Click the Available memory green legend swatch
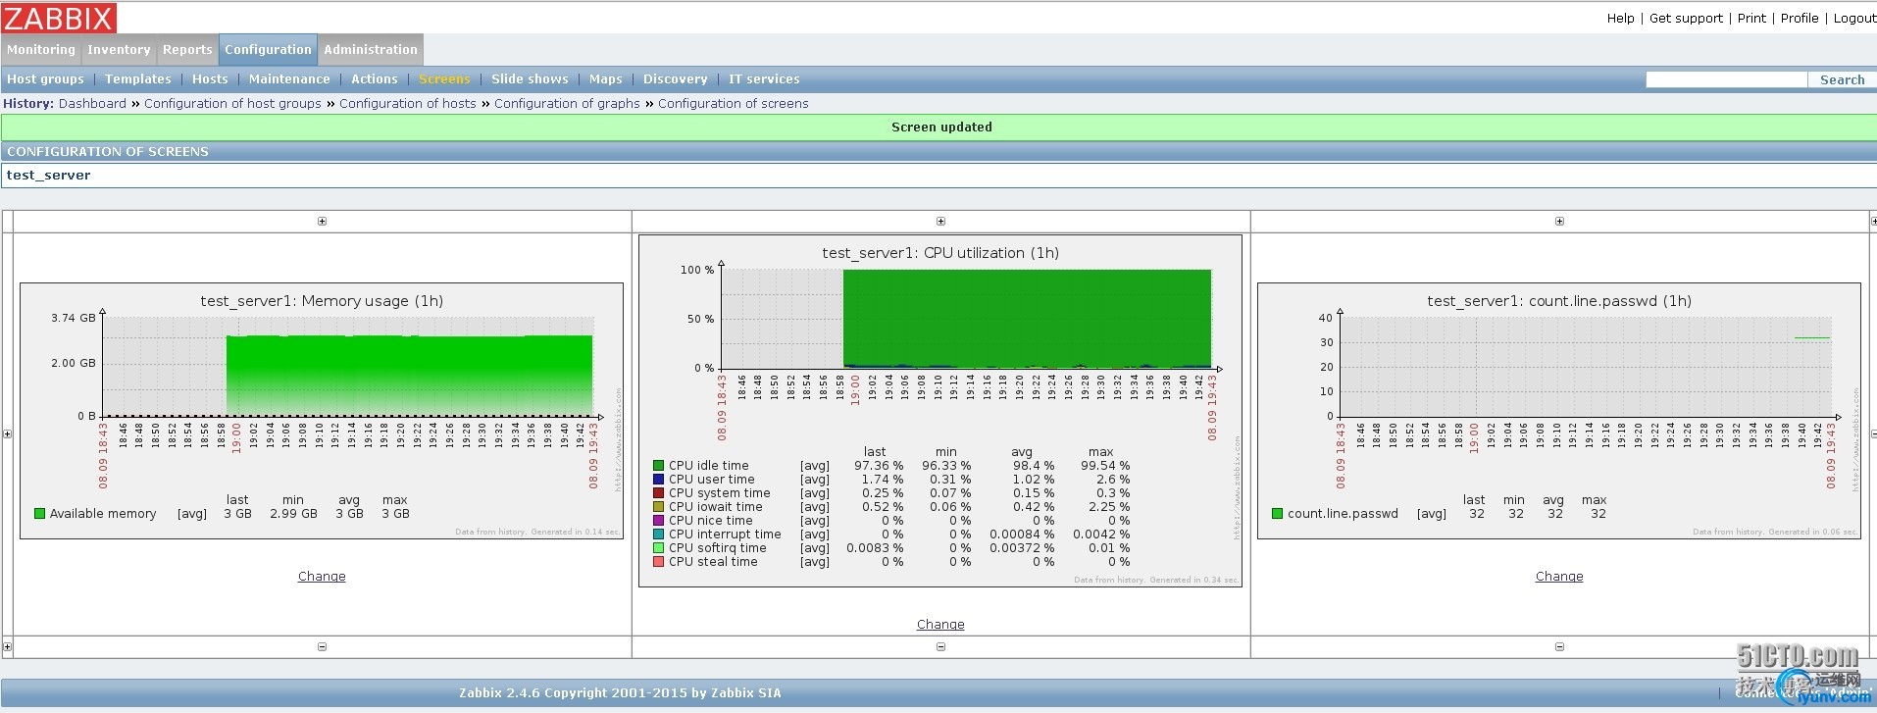Image resolution: width=1877 pixels, height=713 pixels. 39,513
